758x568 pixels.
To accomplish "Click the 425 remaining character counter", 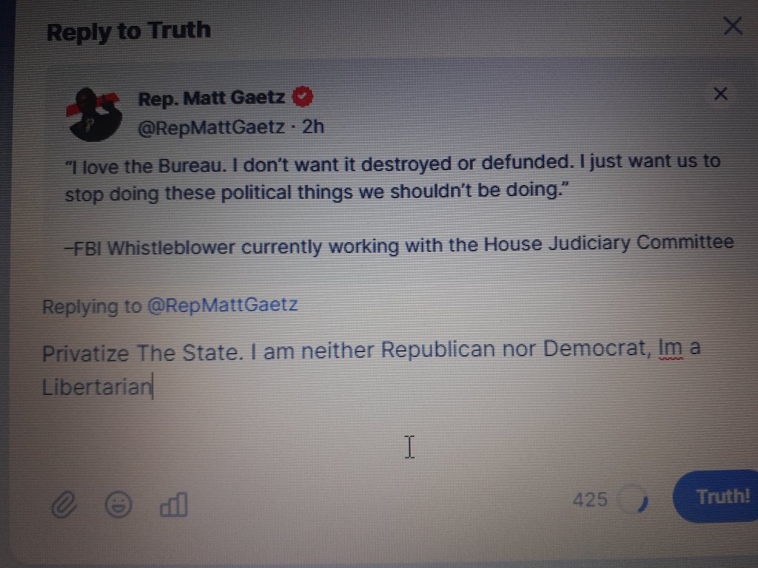I will (590, 499).
